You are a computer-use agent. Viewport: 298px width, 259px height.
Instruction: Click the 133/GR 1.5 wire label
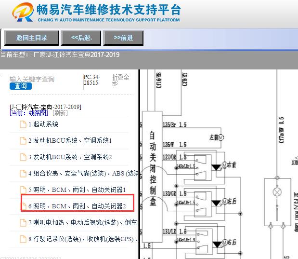[174, 194]
